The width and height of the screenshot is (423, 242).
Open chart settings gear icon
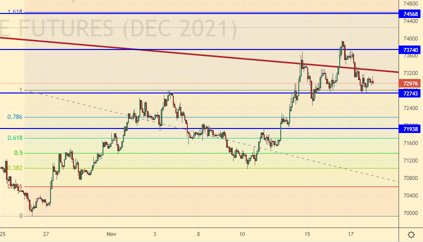(411, 234)
